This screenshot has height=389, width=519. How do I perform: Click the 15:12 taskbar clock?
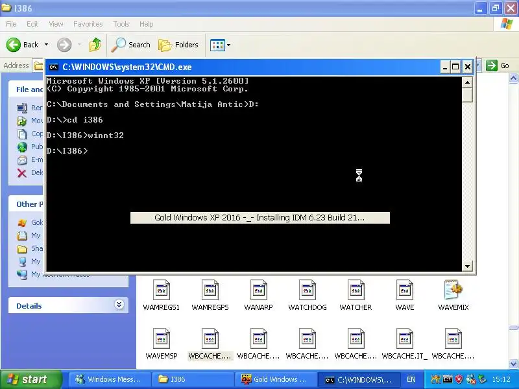click(x=501, y=379)
